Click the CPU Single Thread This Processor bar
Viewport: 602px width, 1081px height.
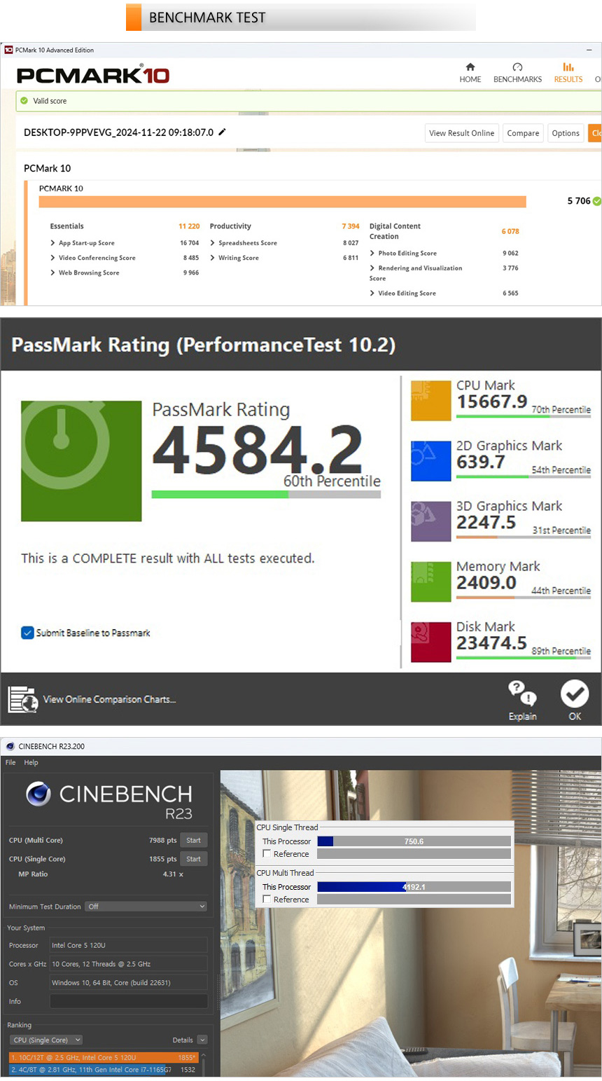[x=414, y=841]
